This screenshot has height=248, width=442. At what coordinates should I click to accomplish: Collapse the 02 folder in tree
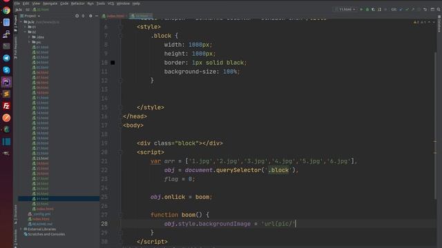[25, 32]
